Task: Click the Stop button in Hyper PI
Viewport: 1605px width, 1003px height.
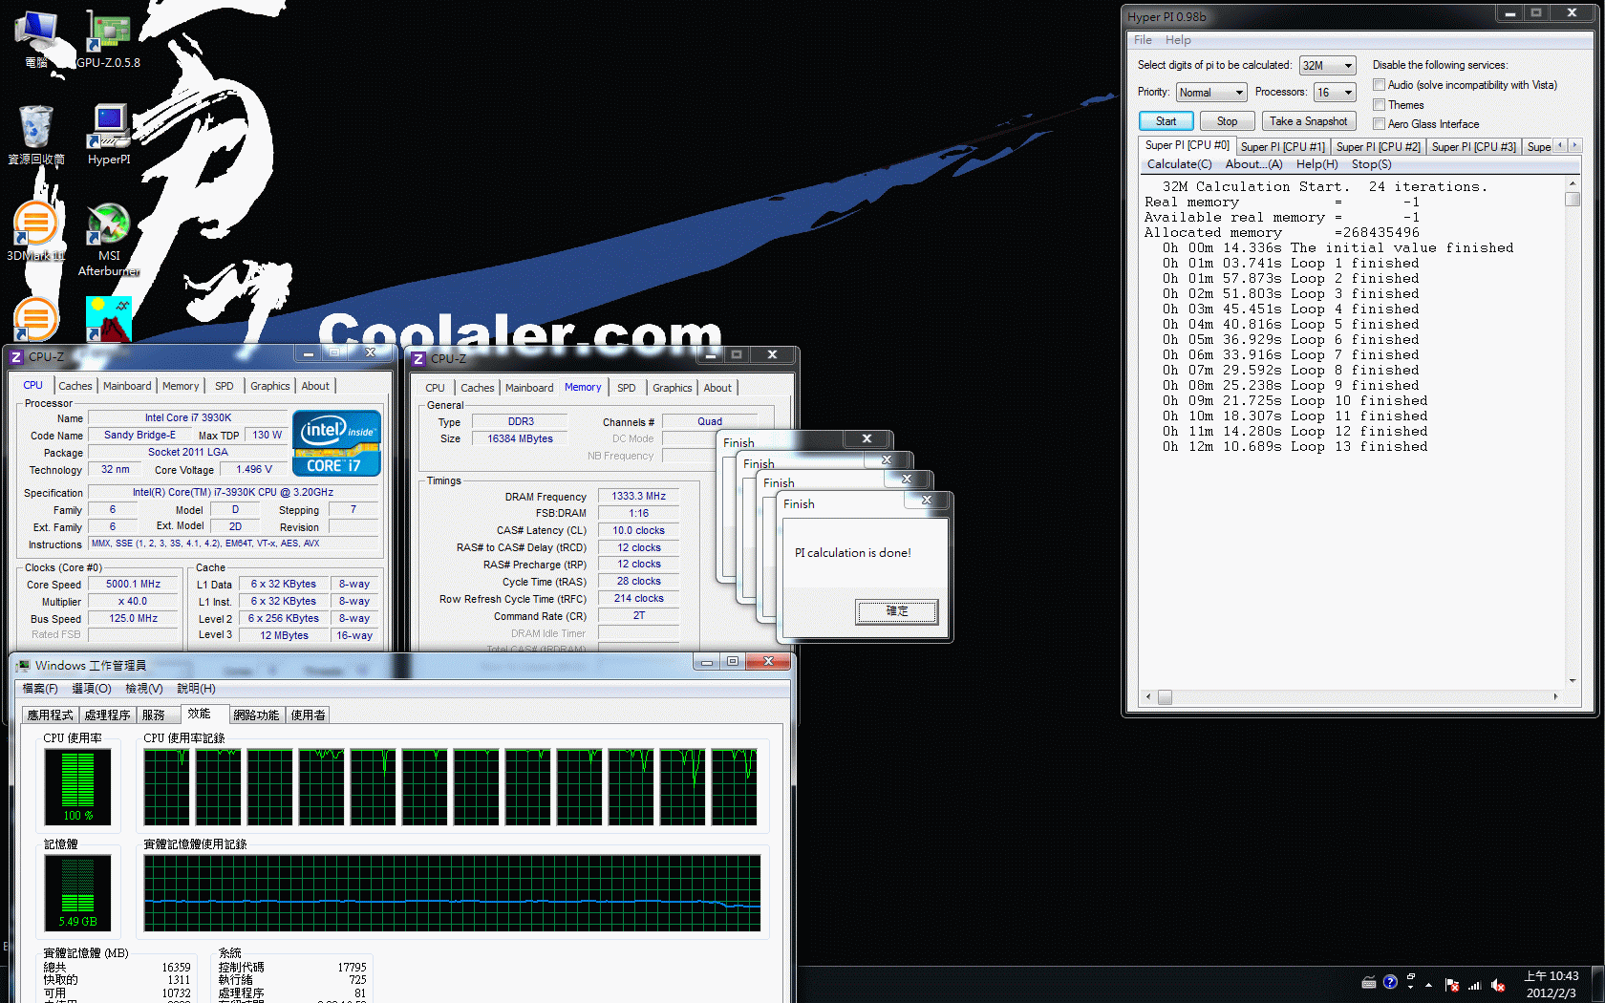Action: pyautogui.click(x=1227, y=121)
